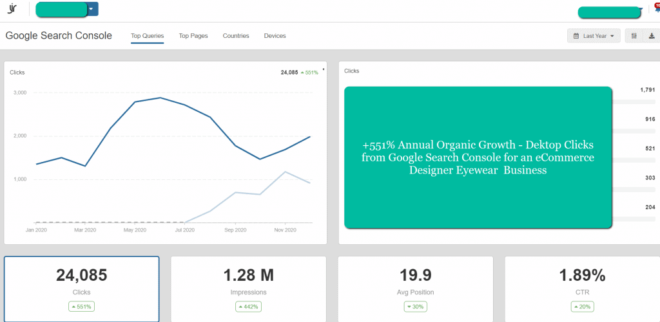Switch to the Top Pages tab
Screen dimensions: 660x322
193,36
